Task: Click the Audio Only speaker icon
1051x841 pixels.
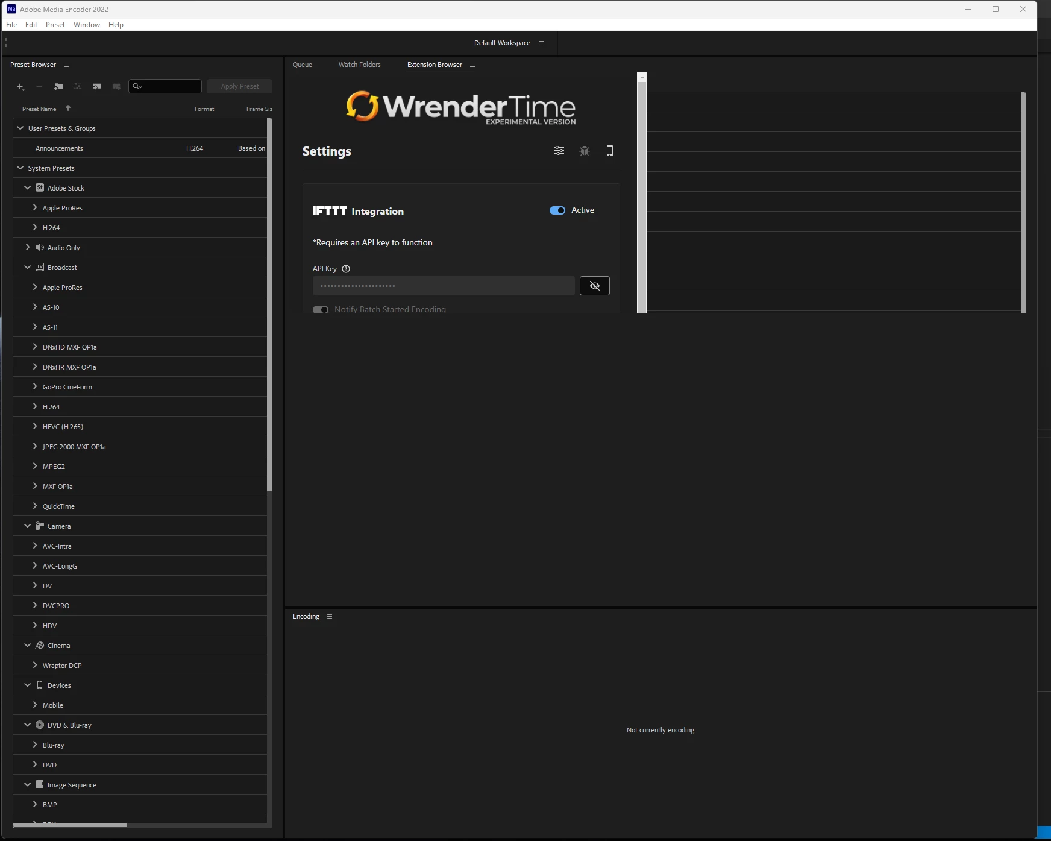Action: (x=40, y=247)
